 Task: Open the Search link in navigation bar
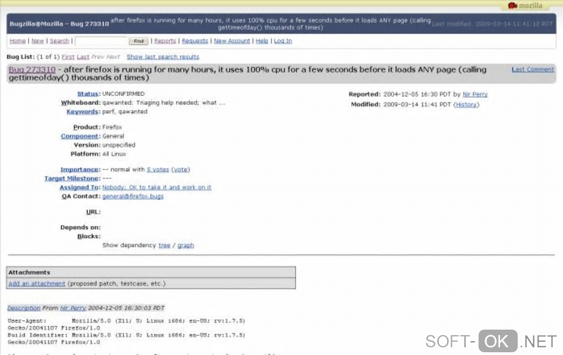(59, 41)
